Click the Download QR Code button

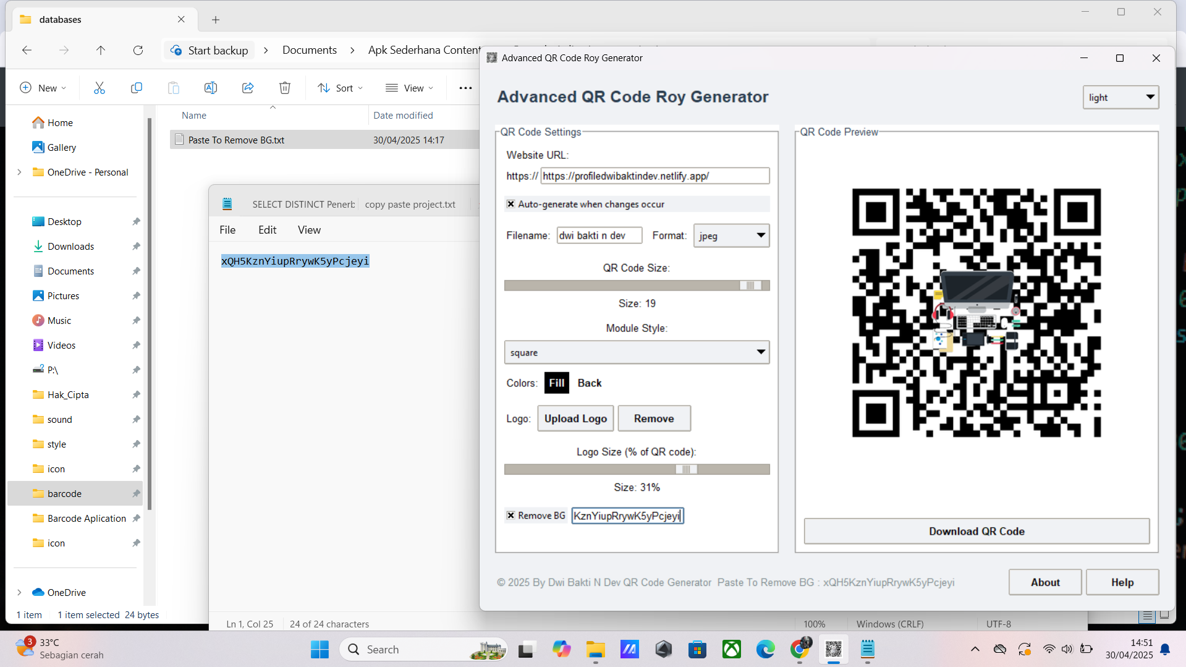pos(976,532)
